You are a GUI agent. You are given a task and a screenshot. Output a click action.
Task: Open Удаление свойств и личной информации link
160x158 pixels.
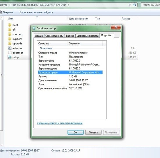click(60, 123)
